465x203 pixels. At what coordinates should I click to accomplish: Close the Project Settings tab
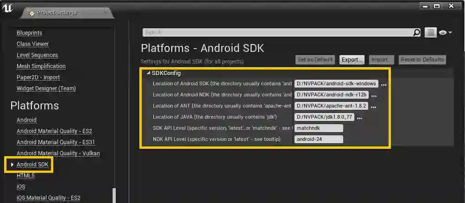tap(104, 13)
